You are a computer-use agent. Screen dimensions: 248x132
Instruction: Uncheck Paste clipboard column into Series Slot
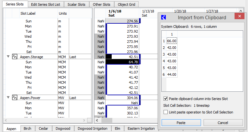tap(165, 99)
